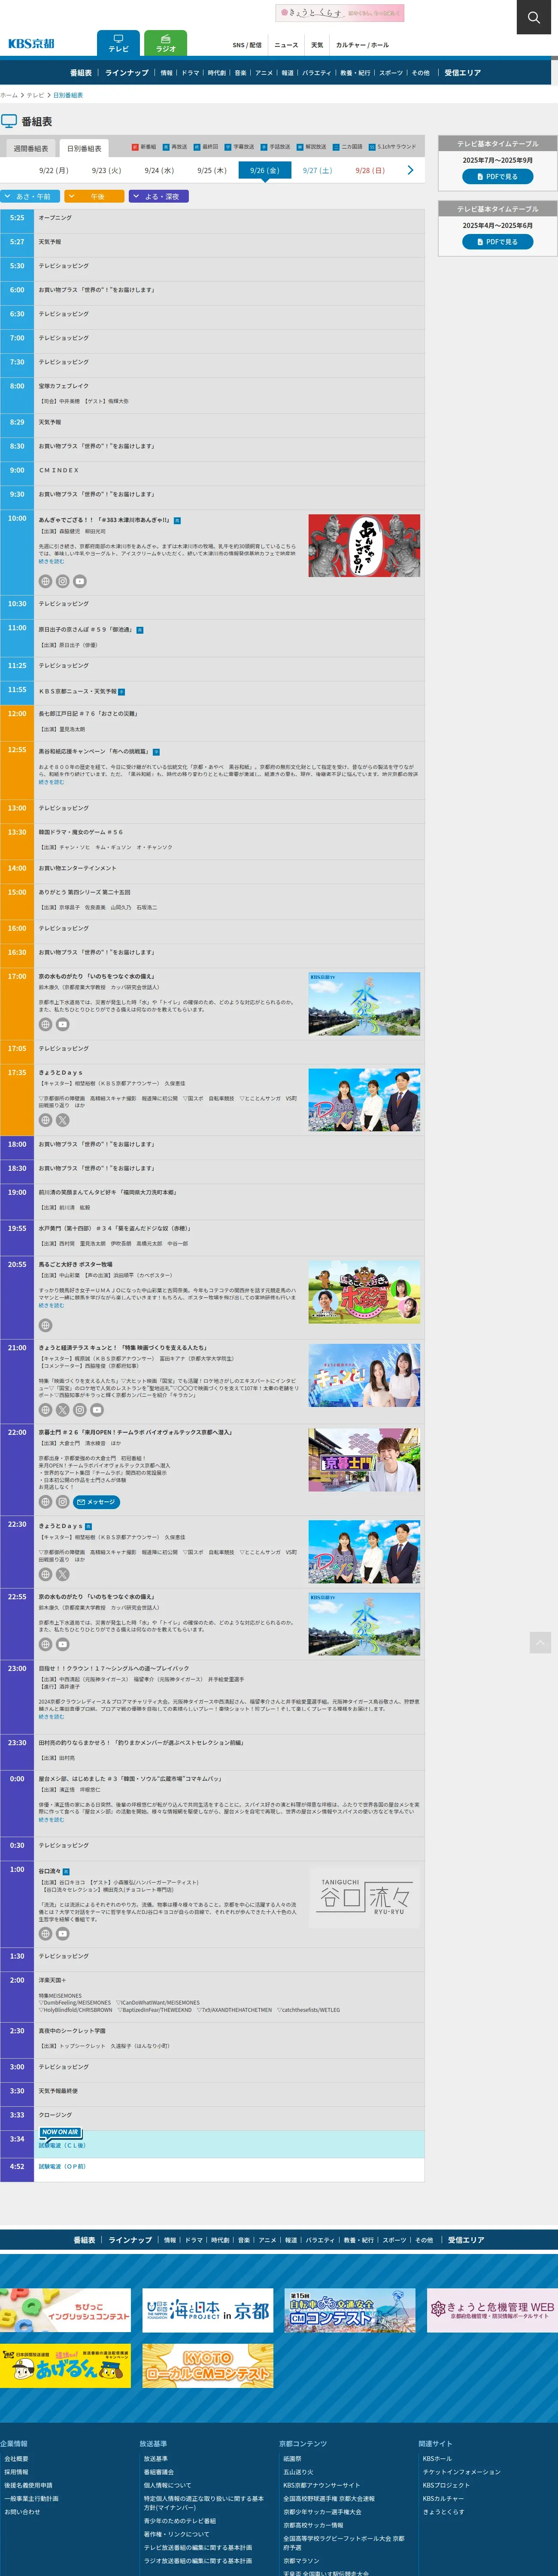This screenshot has width=558, height=2576.
Task: Open KYOTO ローカルCMコンテスト banner
Action: tap(208, 2366)
